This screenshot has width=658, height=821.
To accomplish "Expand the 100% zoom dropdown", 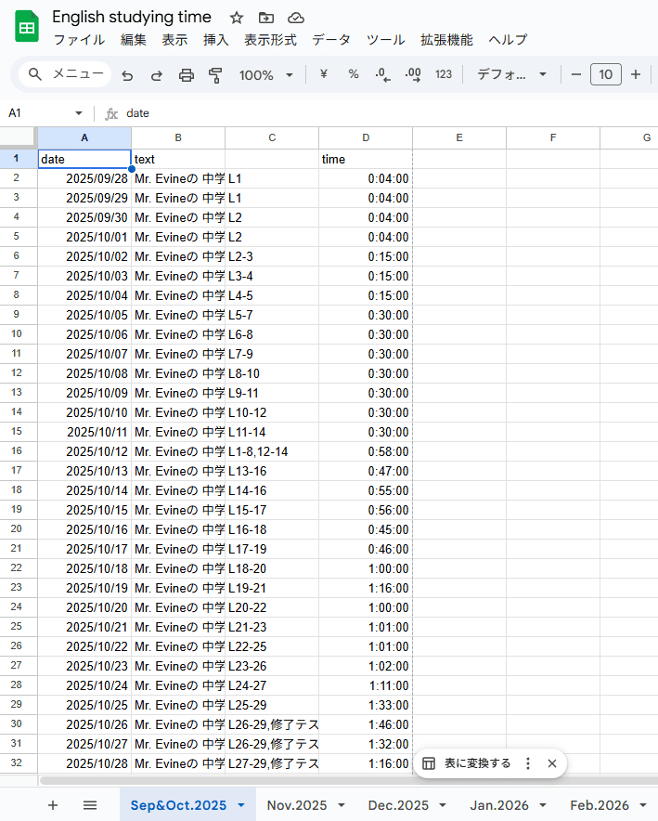I will pos(266,75).
